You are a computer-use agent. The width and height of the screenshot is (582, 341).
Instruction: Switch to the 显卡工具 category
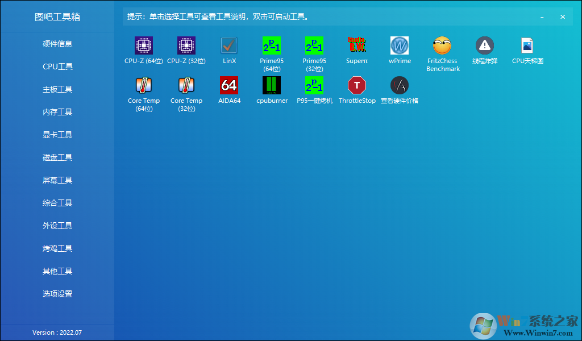point(57,135)
